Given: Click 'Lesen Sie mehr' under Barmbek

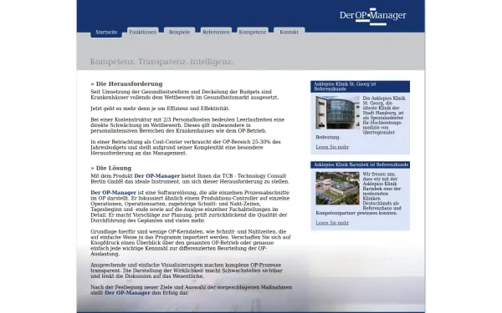Looking at the screenshot, I should pyautogui.click(x=332, y=223).
